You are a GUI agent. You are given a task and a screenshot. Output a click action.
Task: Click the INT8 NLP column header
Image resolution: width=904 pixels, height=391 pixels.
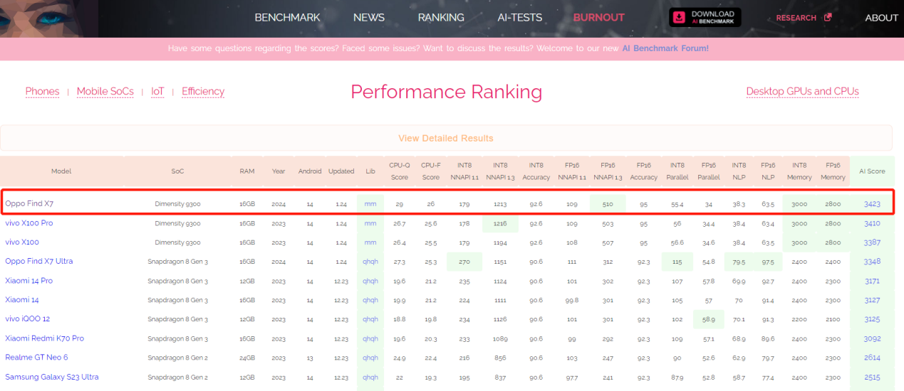pos(739,171)
